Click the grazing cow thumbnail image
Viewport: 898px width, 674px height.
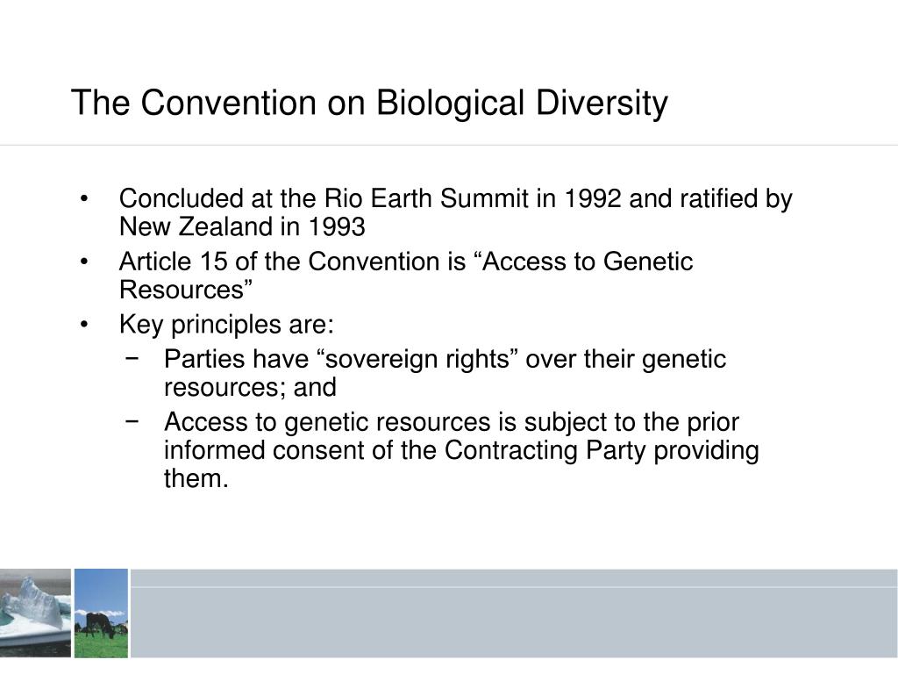[x=102, y=613]
